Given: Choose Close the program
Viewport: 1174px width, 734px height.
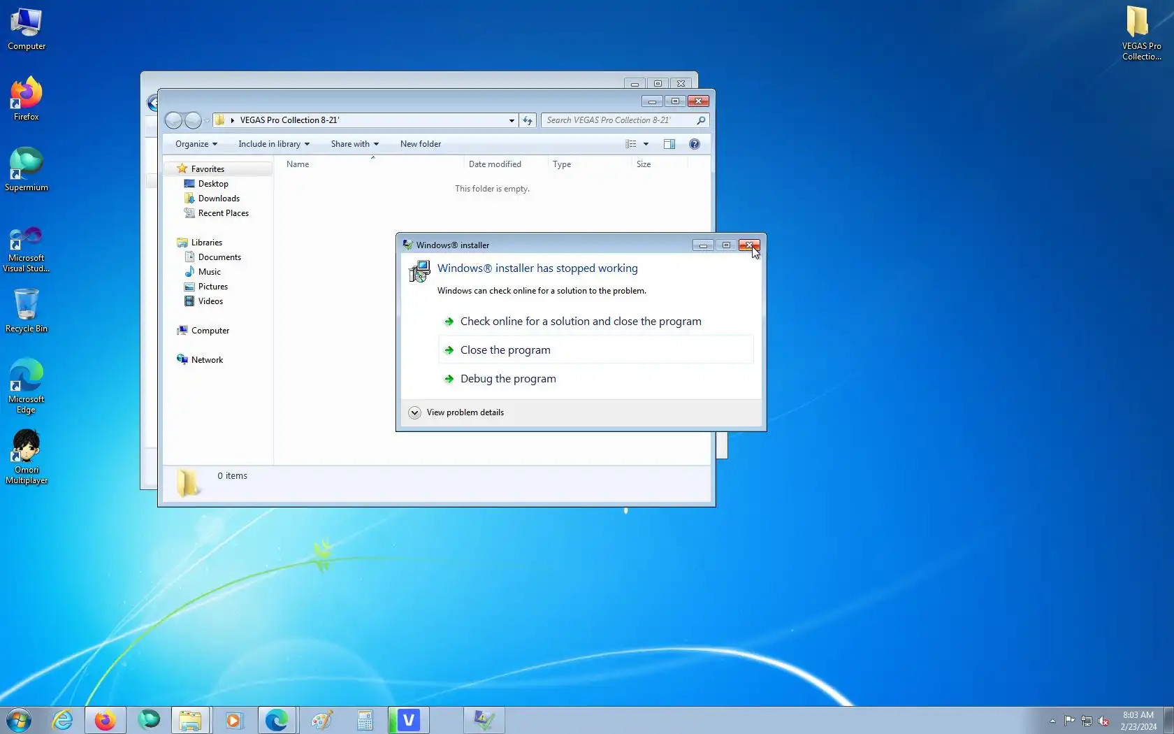Looking at the screenshot, I should (x=595, y=350).
